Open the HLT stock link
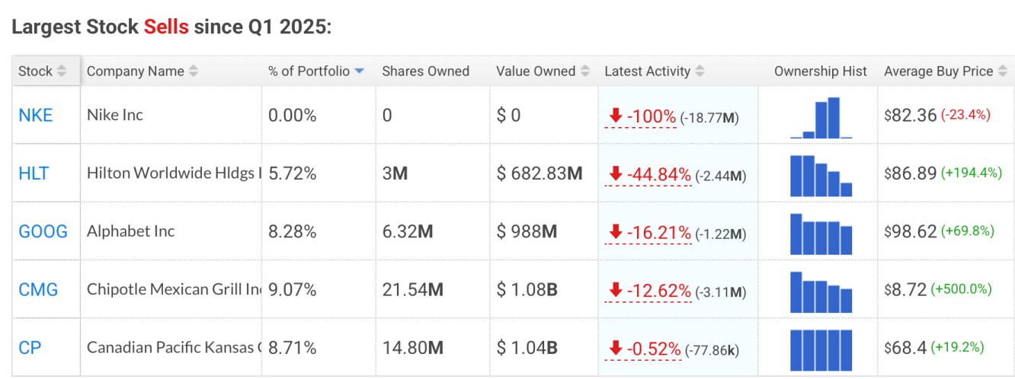Viewport: 1015px width, 379px height. point(34,174)
